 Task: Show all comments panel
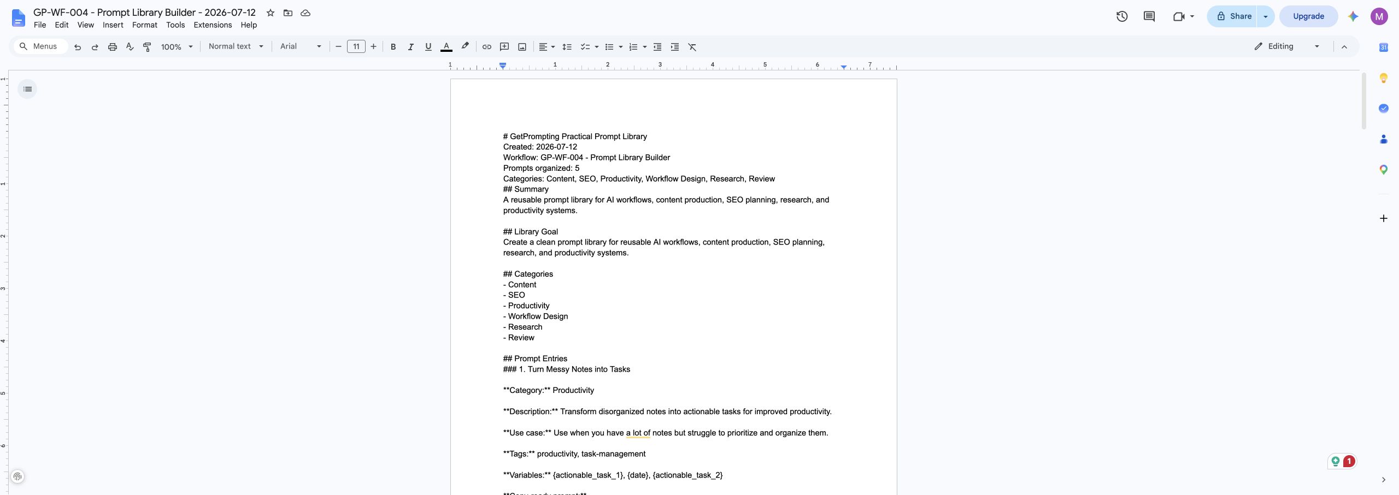pyautogui.click(x=1149, y=16)
